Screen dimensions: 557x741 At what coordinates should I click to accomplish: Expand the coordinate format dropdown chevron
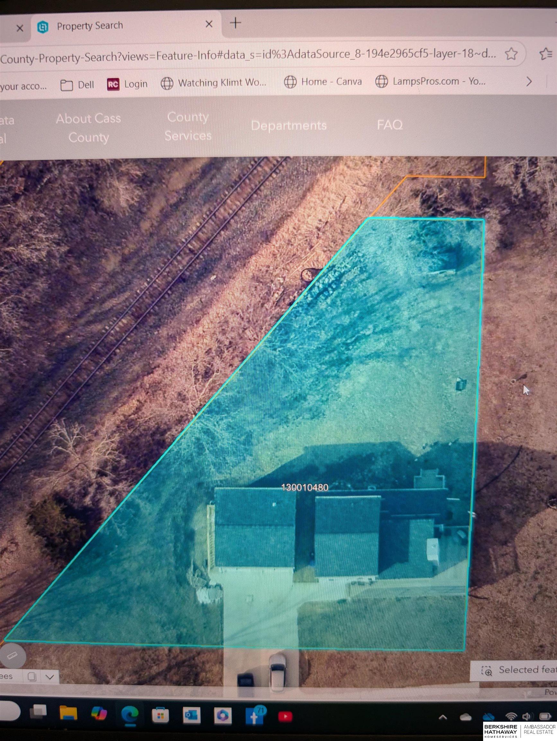click(50, 677)
